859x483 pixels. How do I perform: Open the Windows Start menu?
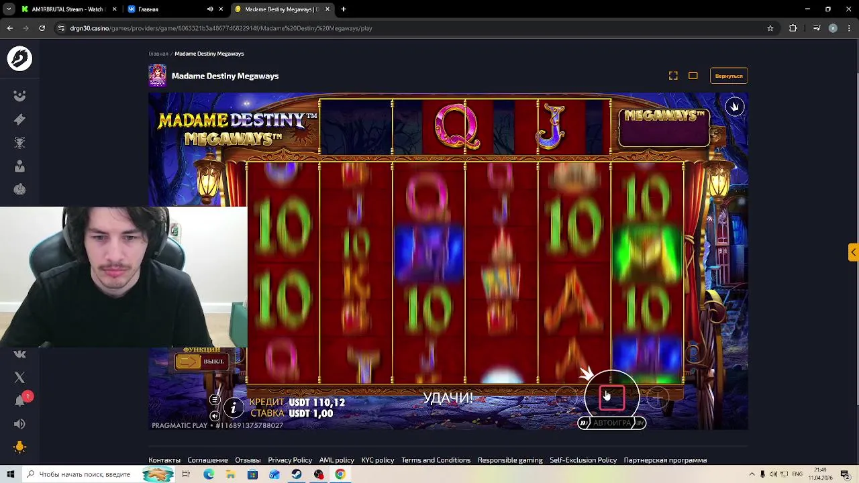point(11,474)
